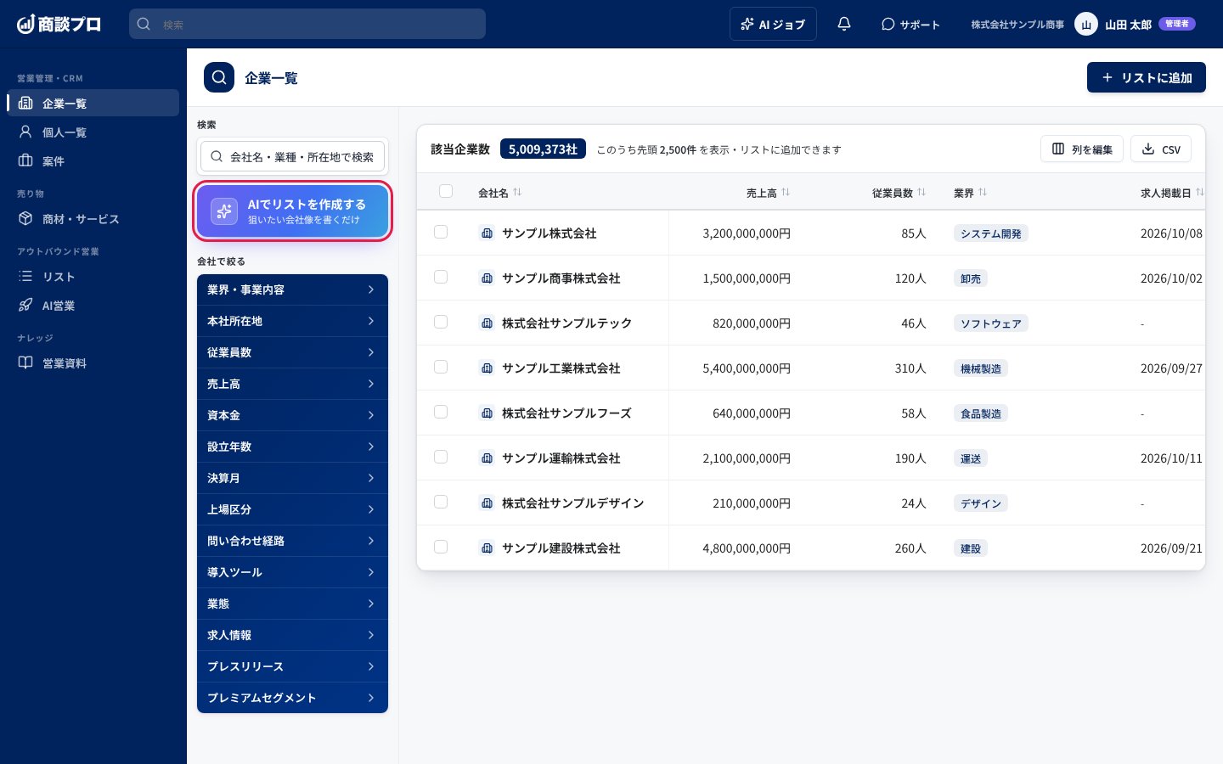Screen dimensions: 1223x764
Task: Open the AI ジョブ button
Action: [x=773, y=24]
